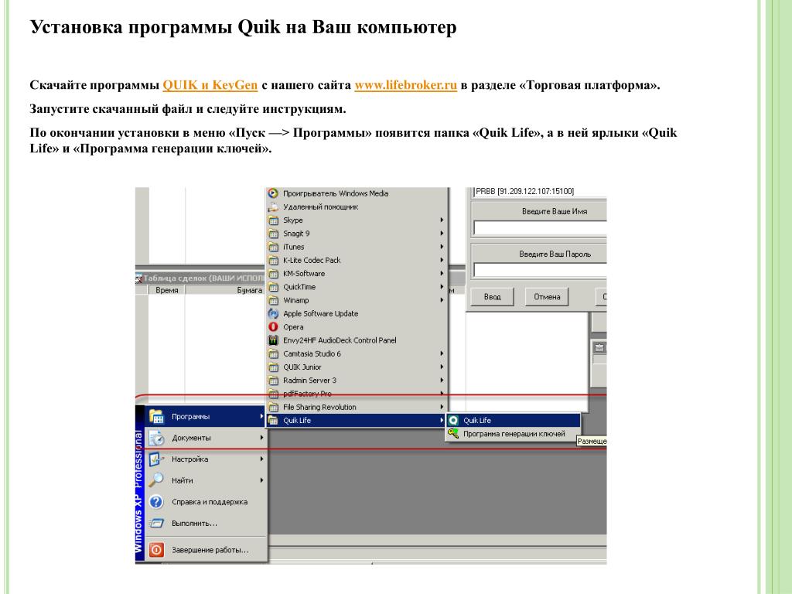The image size is (792, 594).
Task: Select the QUIK Junior entry text
Action: [x=302, y=367]
